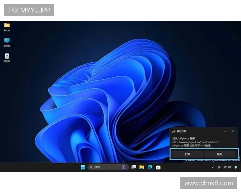The width and height of the screenshot is (241, 193).
Task: Open the notification's three-dot options menu
Action: tap(226, 131)
